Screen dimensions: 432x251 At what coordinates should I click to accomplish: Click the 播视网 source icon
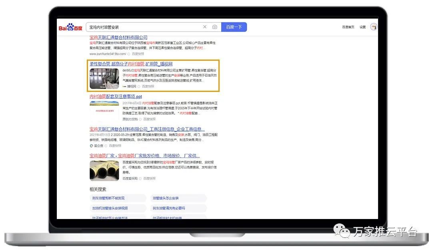point(124,86)
